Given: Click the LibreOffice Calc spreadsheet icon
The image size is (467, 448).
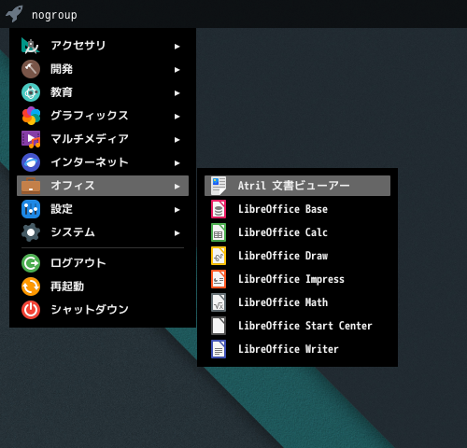Looking at the screenshot, I should tap(219, 232).
